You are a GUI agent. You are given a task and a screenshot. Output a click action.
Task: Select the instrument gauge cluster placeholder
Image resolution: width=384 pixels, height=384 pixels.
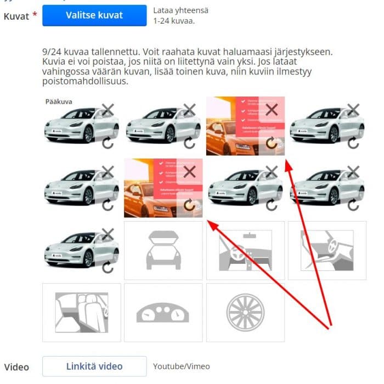[163, 313]
